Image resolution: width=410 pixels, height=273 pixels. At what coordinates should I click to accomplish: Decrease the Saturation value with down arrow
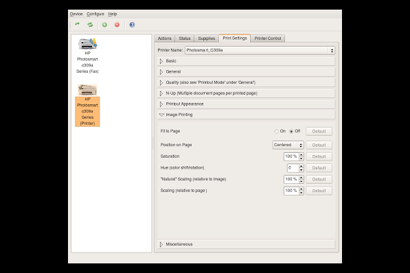[x=301, y=158]
